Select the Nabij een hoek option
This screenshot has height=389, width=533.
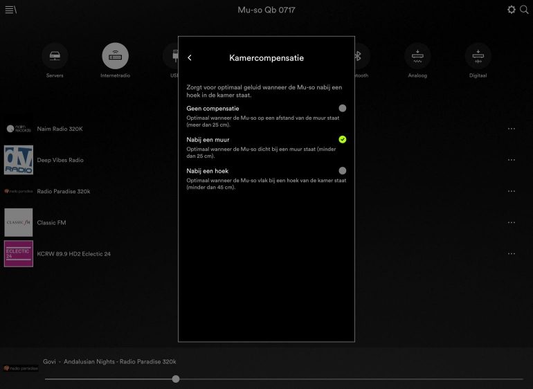point(342,170)
